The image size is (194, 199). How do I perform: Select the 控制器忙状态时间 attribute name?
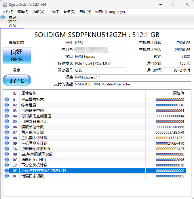[x=36, y=149]
